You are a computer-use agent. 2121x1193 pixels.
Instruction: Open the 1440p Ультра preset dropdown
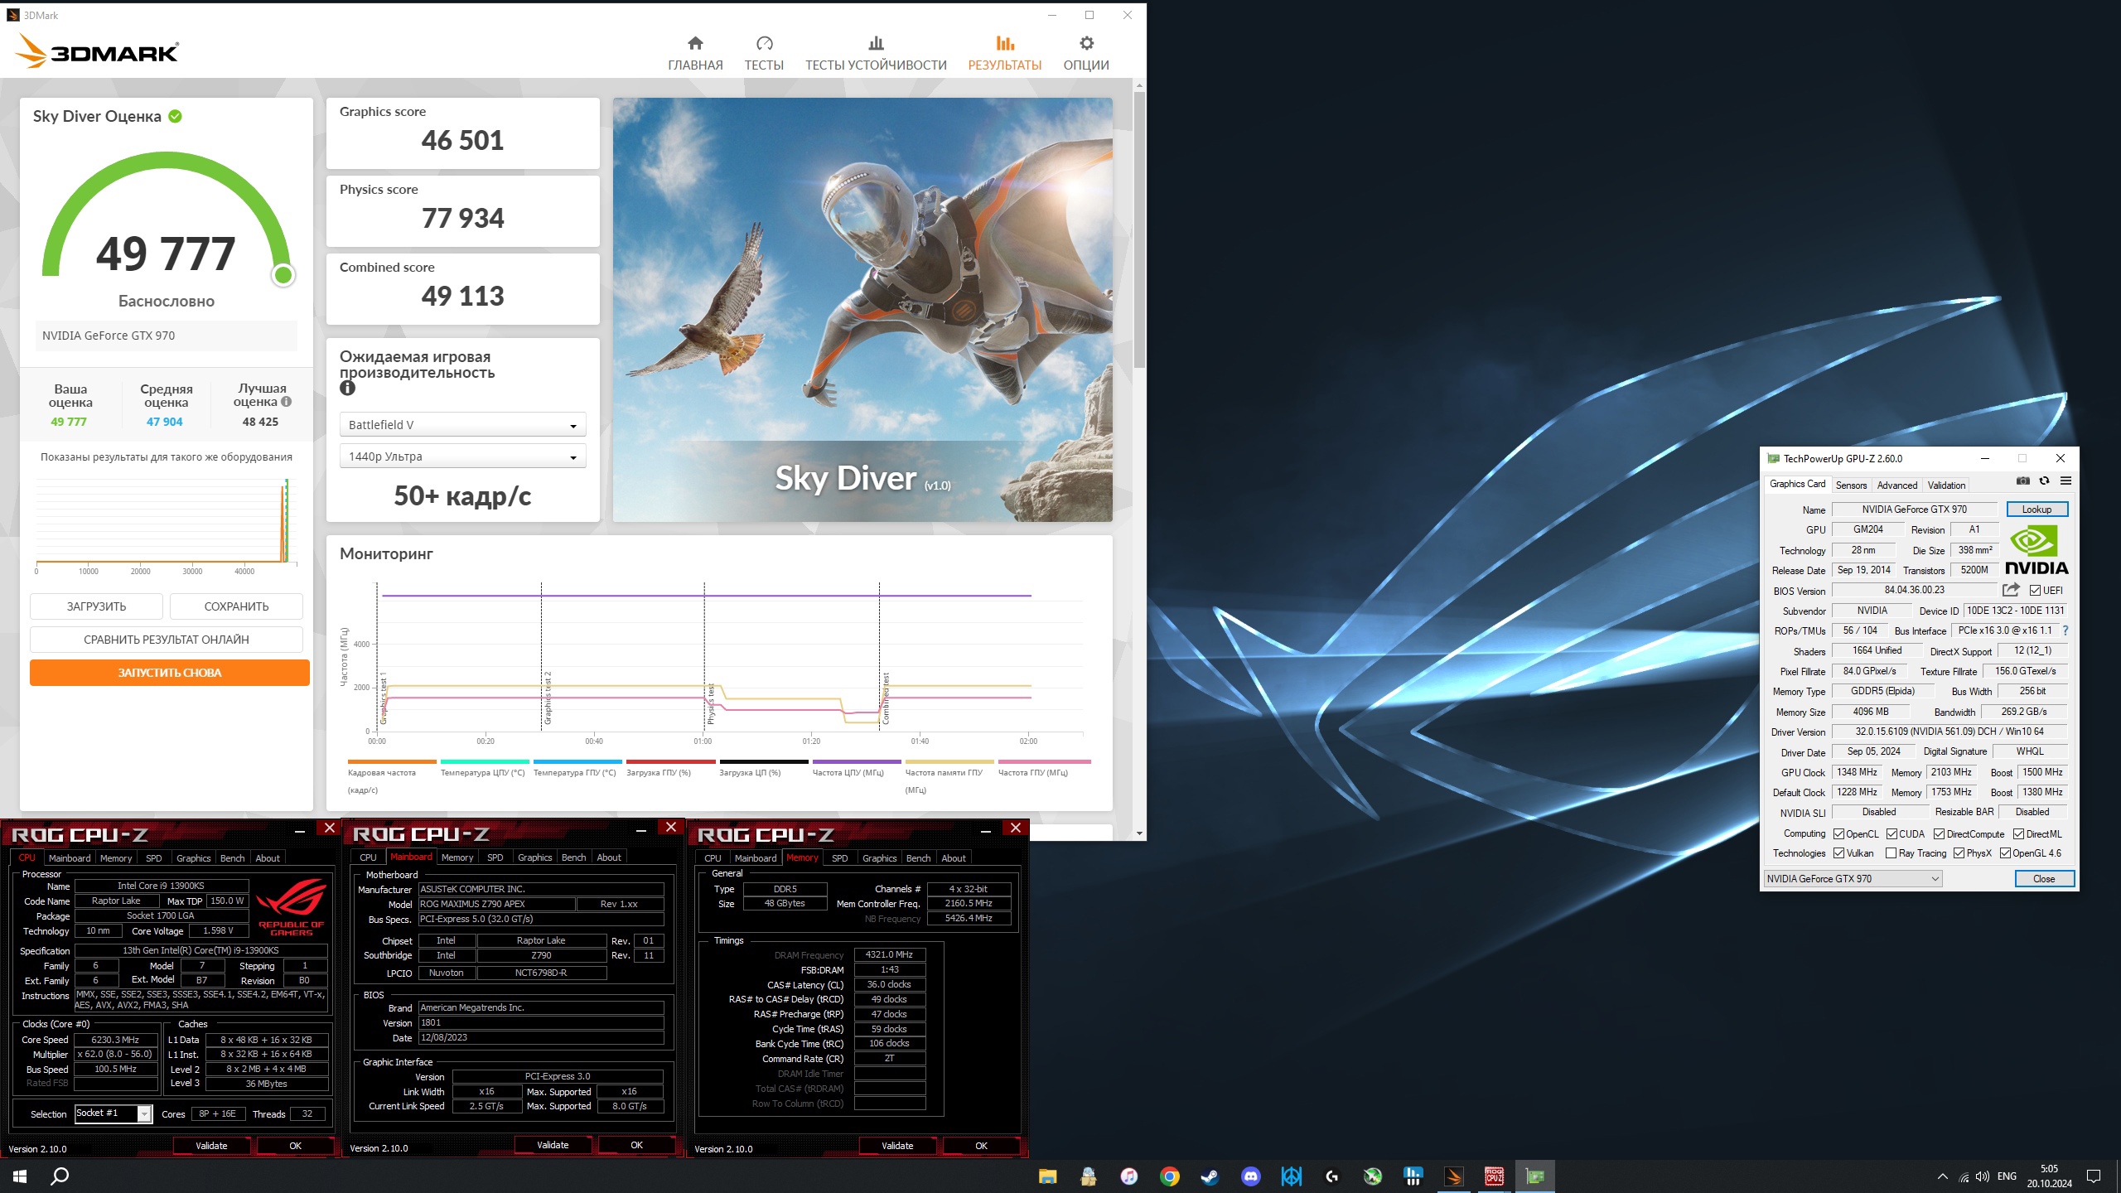point(462,456)
